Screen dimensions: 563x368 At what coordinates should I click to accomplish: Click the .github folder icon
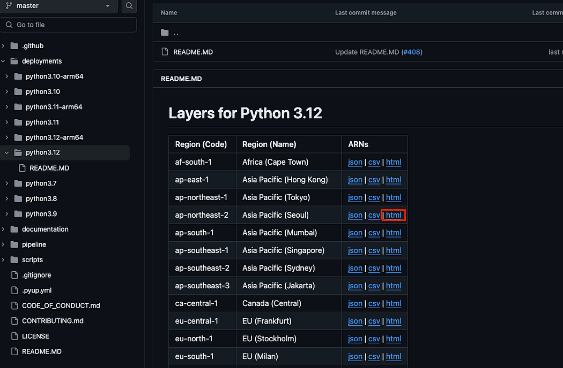point(14,46)
